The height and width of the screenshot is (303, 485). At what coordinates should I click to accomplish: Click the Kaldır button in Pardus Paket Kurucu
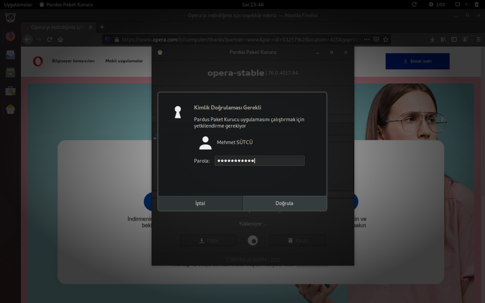[297, 241]
